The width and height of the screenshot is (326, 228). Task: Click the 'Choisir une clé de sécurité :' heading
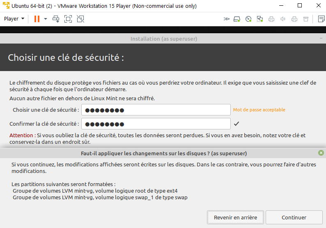[66, 58]
